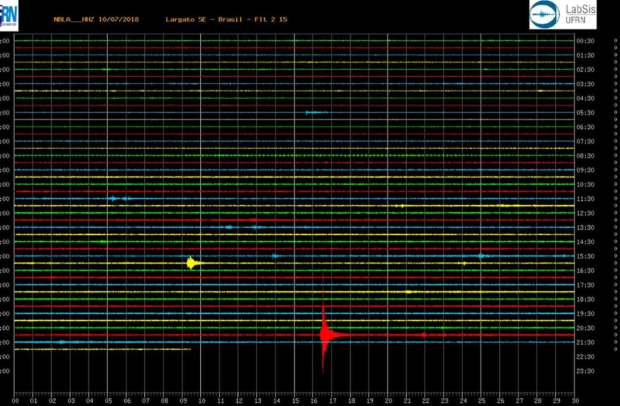Pick the 05:30 time label

(x=585, y=113)
